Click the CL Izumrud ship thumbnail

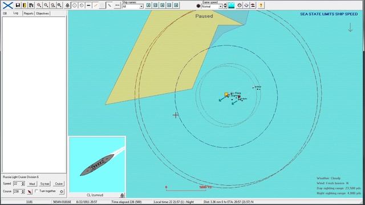pos(98,165)
